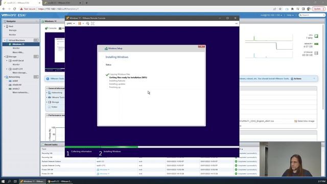The height and width of the screenshot is (184, 327).
Task: Select the esxi01.local datastore
Action: (18, 61)
